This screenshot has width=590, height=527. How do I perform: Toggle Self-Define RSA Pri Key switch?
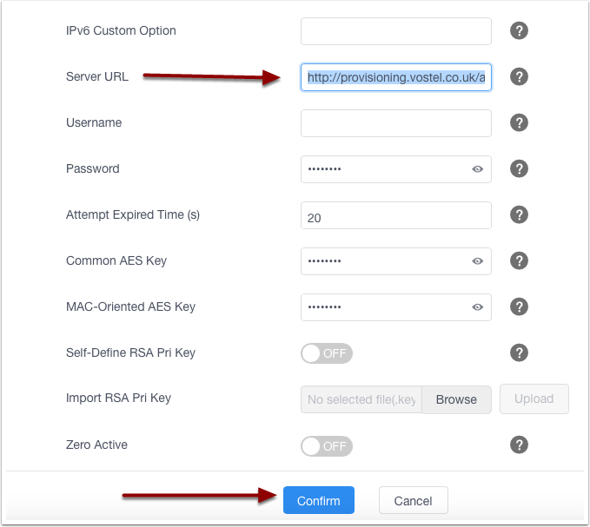(327, 353)
